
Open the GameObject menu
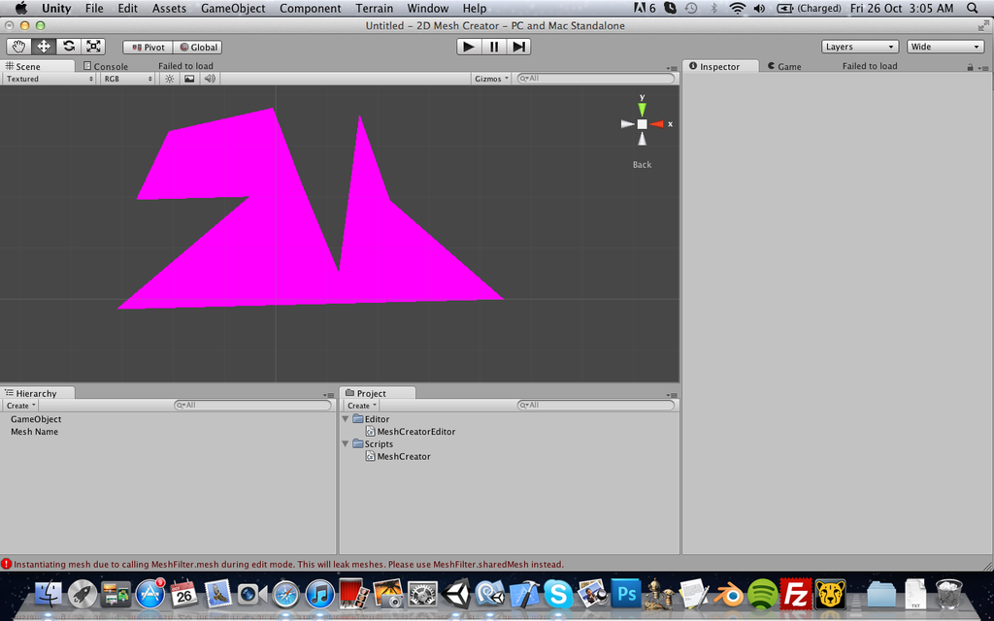(x=234, y=8)
